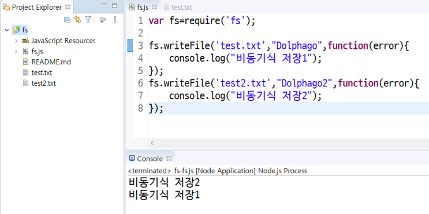429x214 pixels.
Task: Click the Focus on Active Task icon
Action: click(103, 20)
